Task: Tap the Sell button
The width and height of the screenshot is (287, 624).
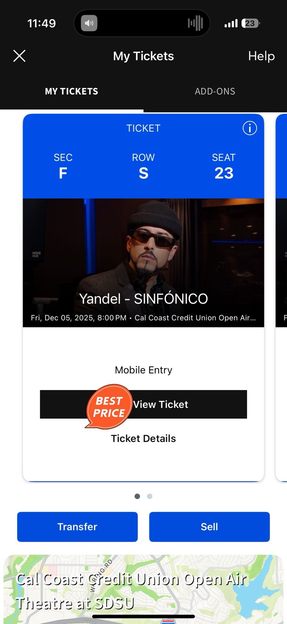Action: [209, 526]
